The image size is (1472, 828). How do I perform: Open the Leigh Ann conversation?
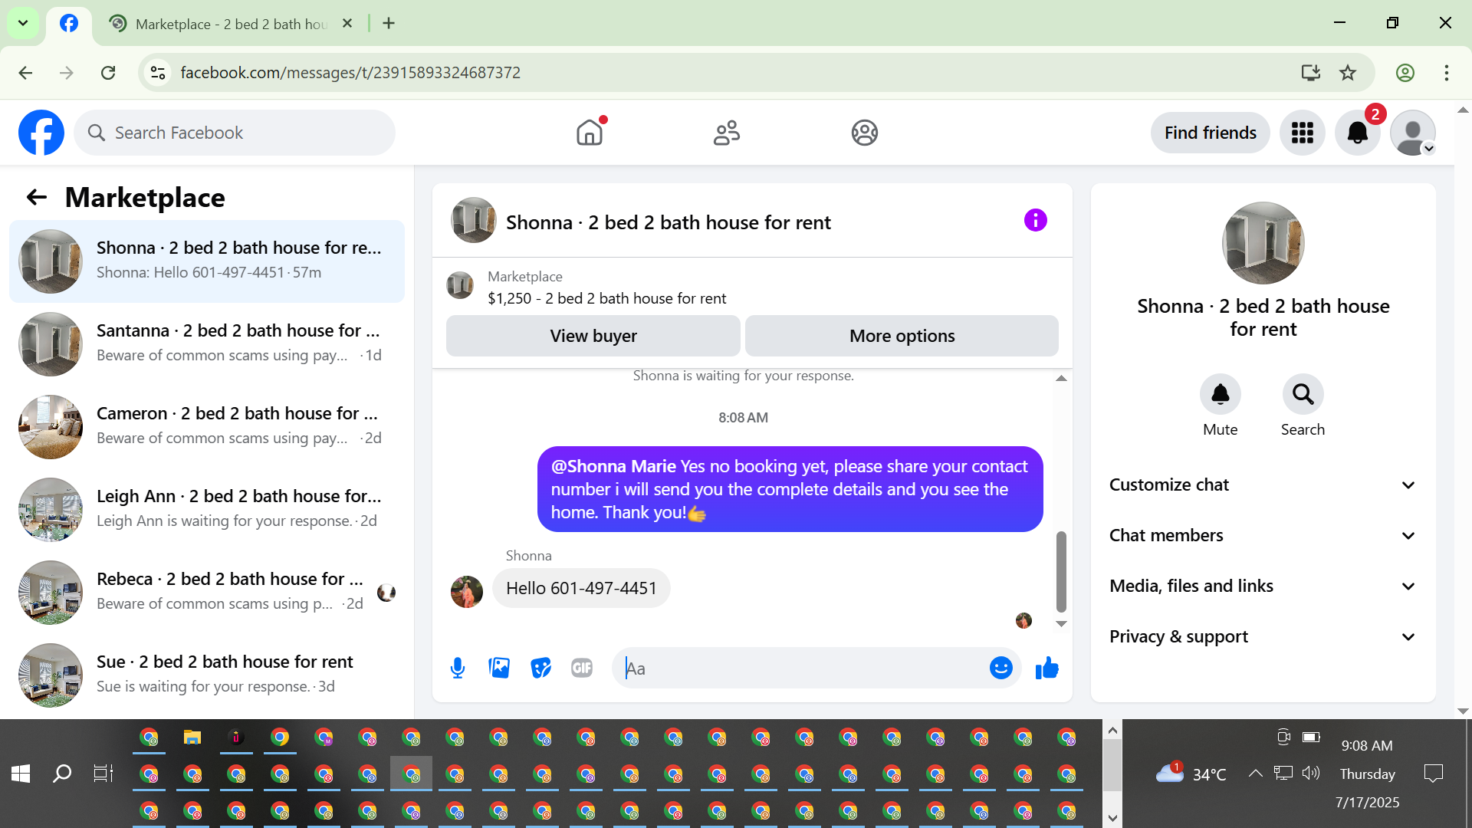coord(207,510)
